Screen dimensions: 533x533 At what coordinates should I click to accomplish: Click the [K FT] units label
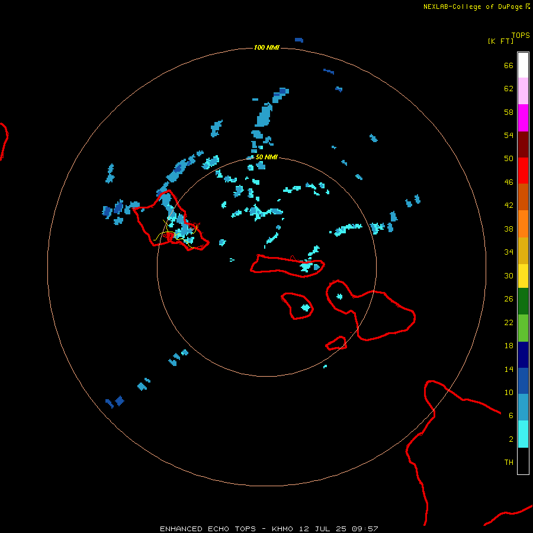500,41
